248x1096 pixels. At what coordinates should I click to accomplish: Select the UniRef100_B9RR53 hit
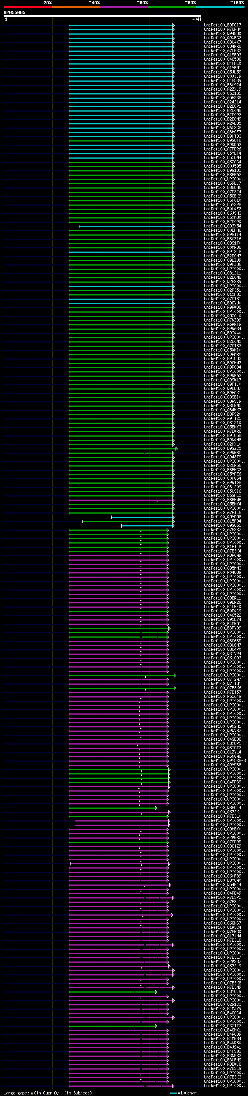pyautogui.click(x=222, y=145)
